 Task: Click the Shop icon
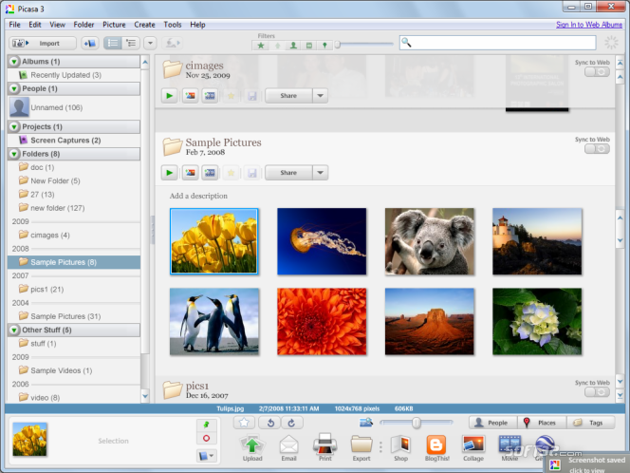400,445
